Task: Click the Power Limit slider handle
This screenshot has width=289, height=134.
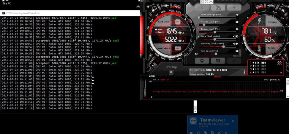Action: (x=204, y=25)
